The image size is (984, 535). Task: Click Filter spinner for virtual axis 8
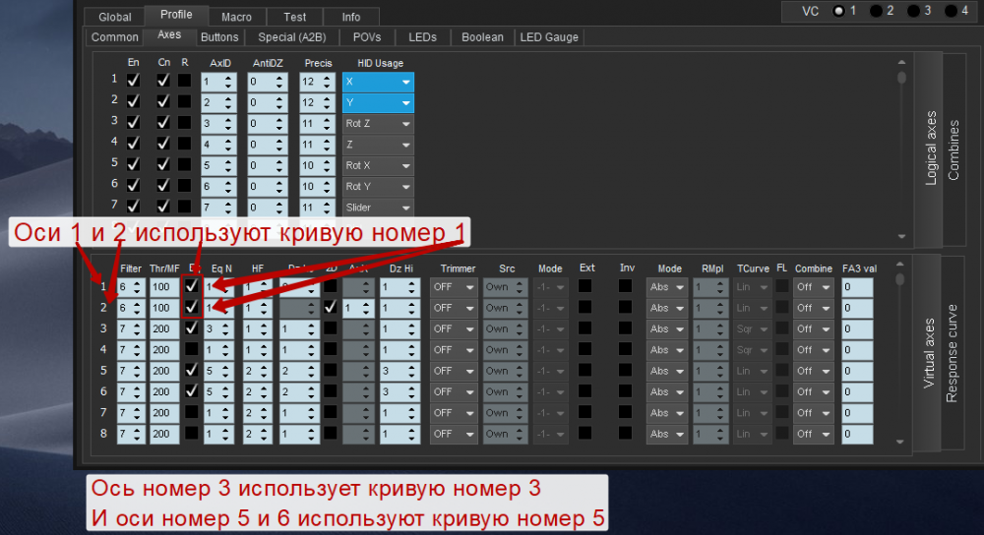[x=131, y=434]
